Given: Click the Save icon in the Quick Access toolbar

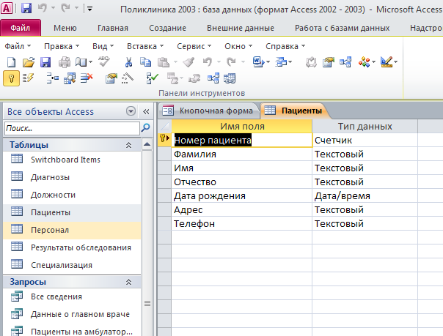Looking at the screenshot, I should tap(26, 9).
